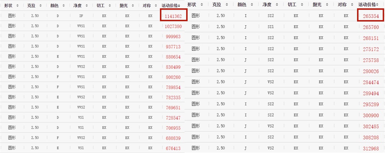Sort by 切工 in the table topped by 1141362
The height and width of the screenshot is (153, 385).
click(110, 6)
